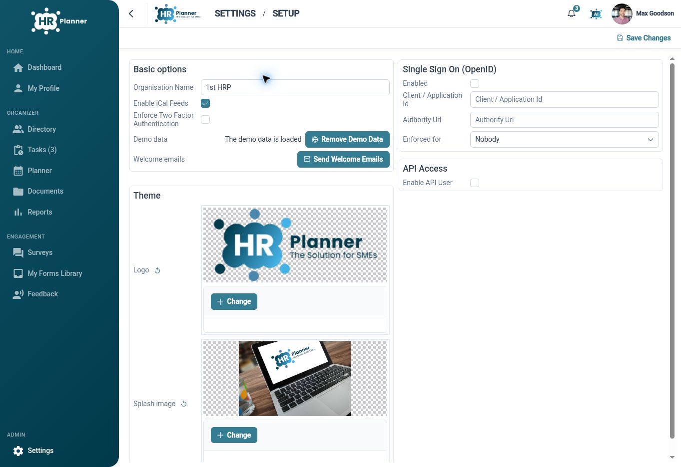
Task: Open Reports bar chart icon in sidebar
Action: (x=18, y=212)
